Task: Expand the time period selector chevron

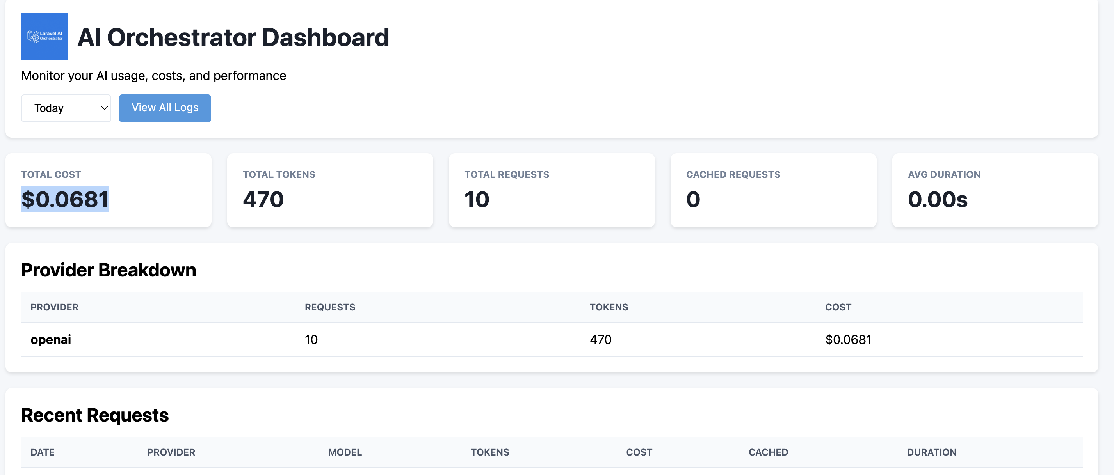Action: coord(103,108)
